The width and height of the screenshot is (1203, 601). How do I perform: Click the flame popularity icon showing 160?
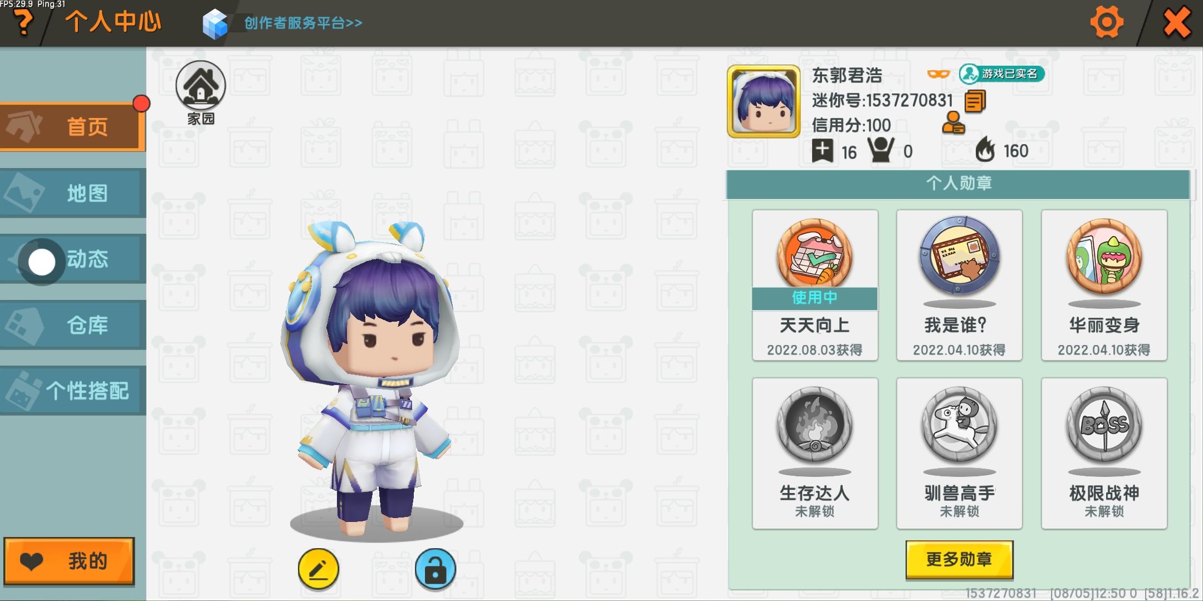tap(985, 150)
